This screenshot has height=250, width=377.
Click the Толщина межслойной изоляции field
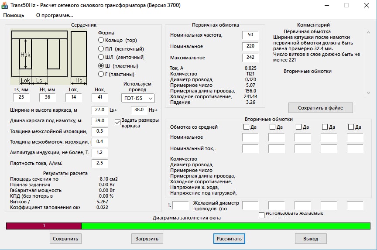[x=100, y=131]
